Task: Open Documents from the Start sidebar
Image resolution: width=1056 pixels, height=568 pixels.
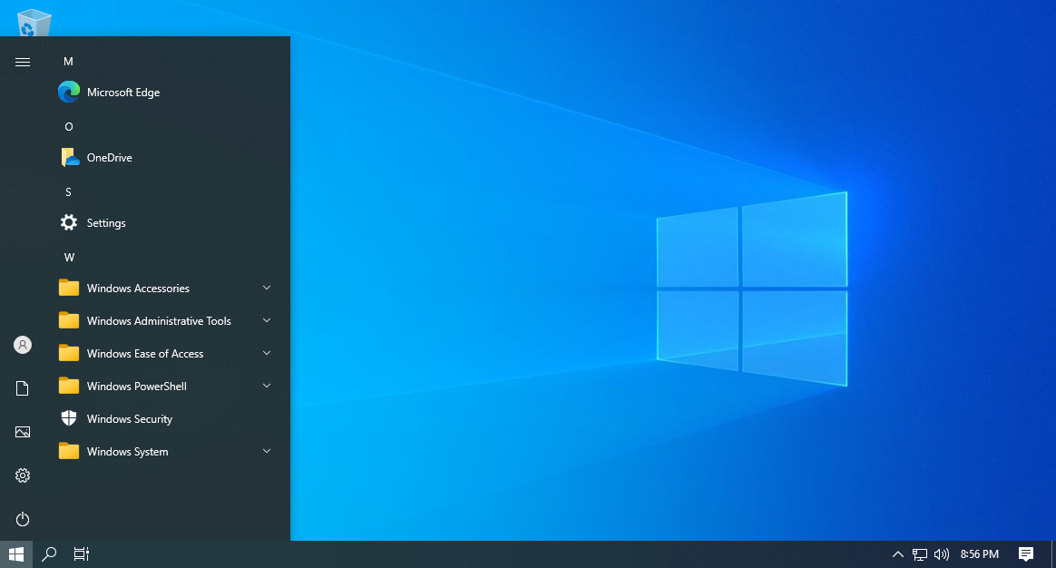Action: pos(22,388)
